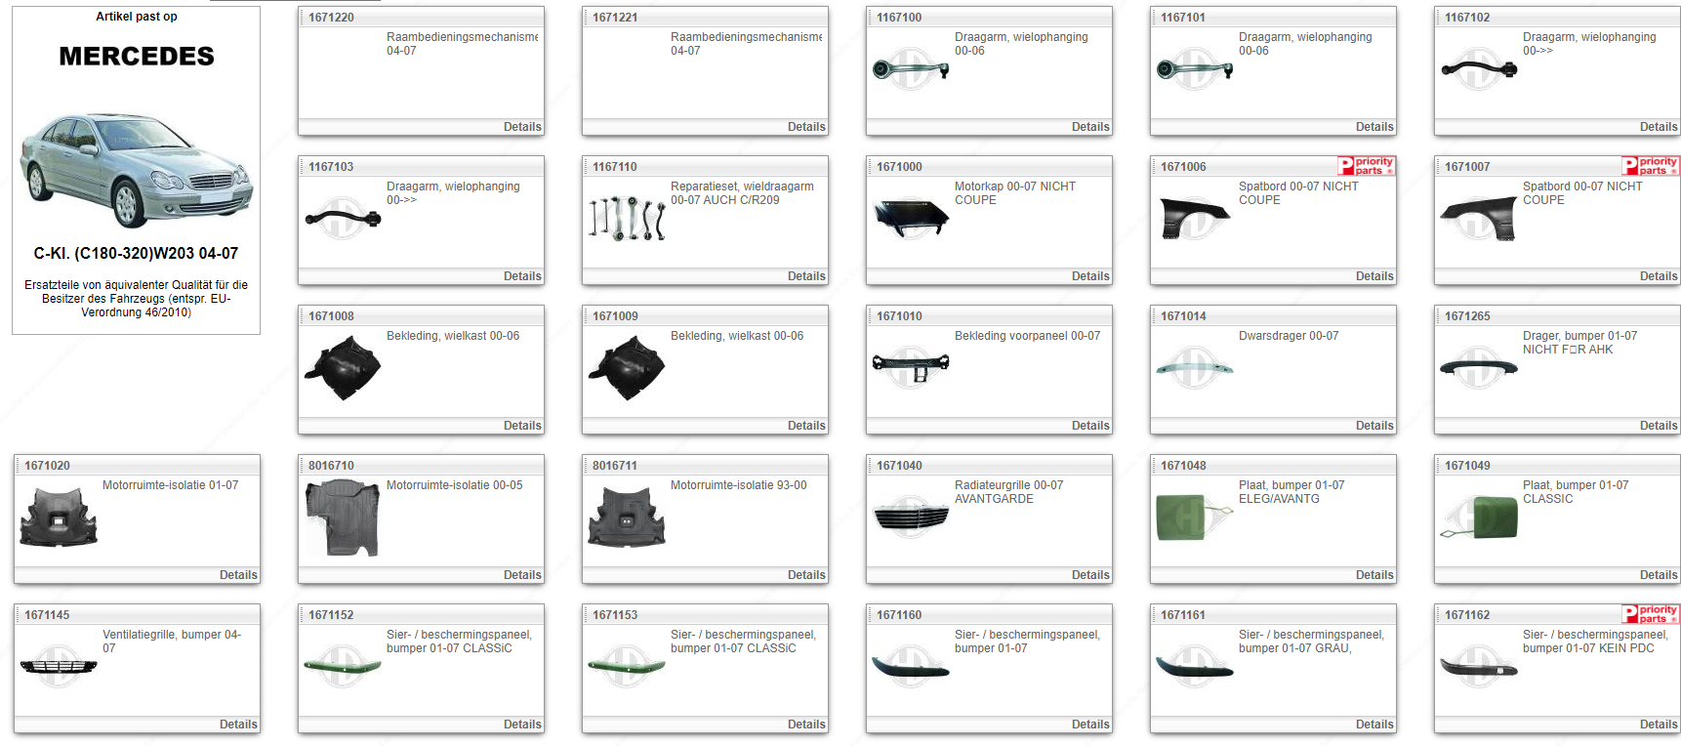Click the black trim image of 1671160
1681x746 pixels.
(x=910, y=667)
